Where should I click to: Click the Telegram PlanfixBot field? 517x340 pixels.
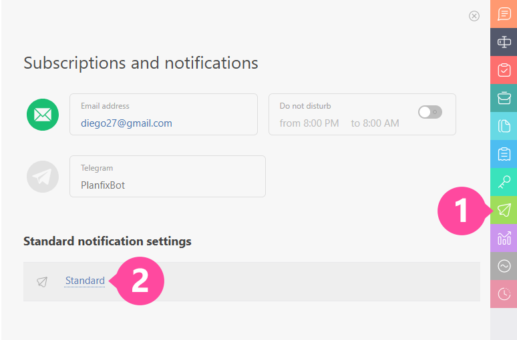(x=167, y=185)
